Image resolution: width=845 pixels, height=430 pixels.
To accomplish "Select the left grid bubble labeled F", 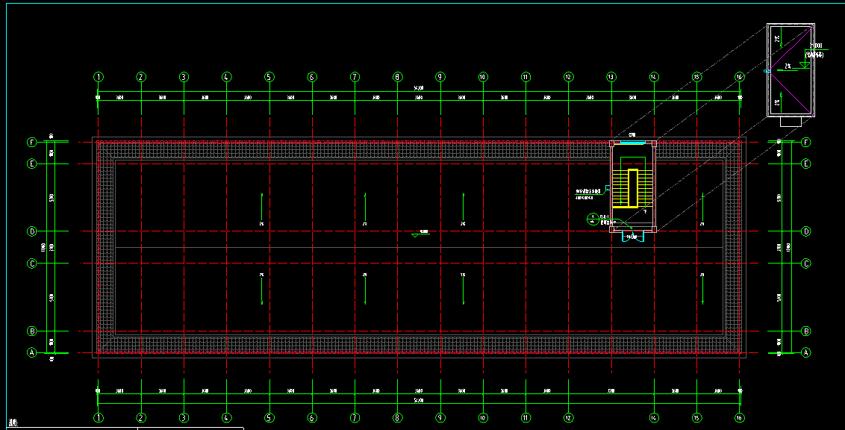I will [x=31, y=142].
